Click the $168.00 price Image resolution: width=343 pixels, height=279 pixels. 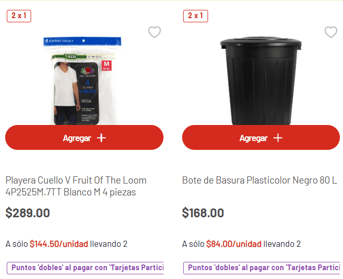point(203,213)
